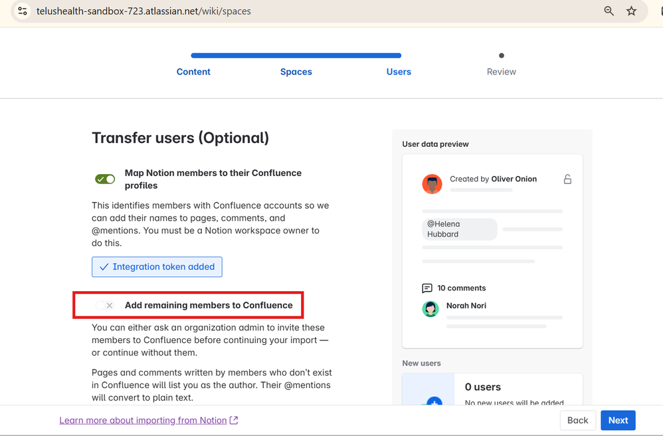This screenshot has width=663, height=436.
Task: Click 'Created by Oliver Onion' text
Action: click(493, 179)
